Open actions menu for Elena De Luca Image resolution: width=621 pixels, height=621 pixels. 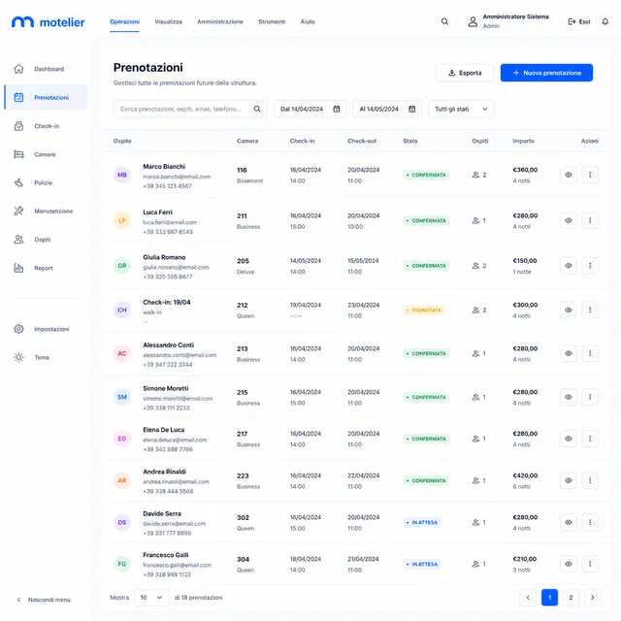pos(590,439)
